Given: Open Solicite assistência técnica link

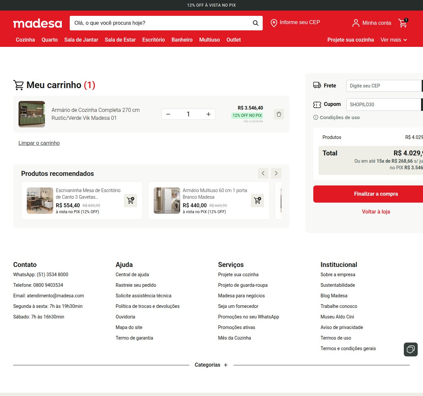Looking at the screenshot, I should 143,296.
